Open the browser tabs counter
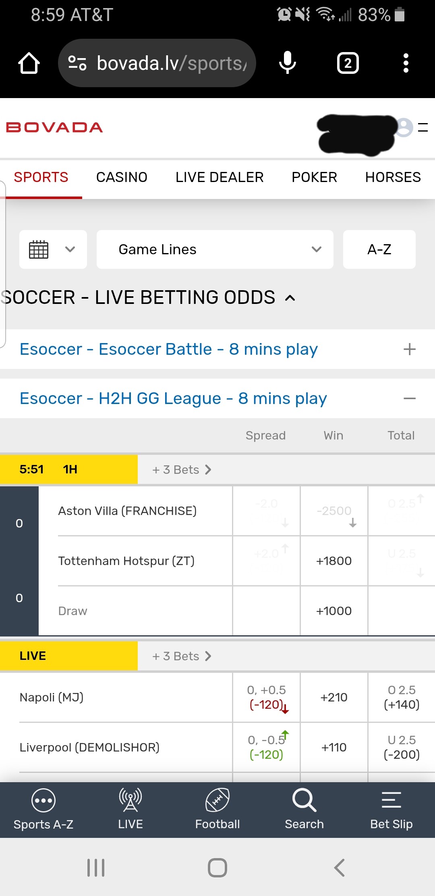The image size is (435, 896). point(348,63)
